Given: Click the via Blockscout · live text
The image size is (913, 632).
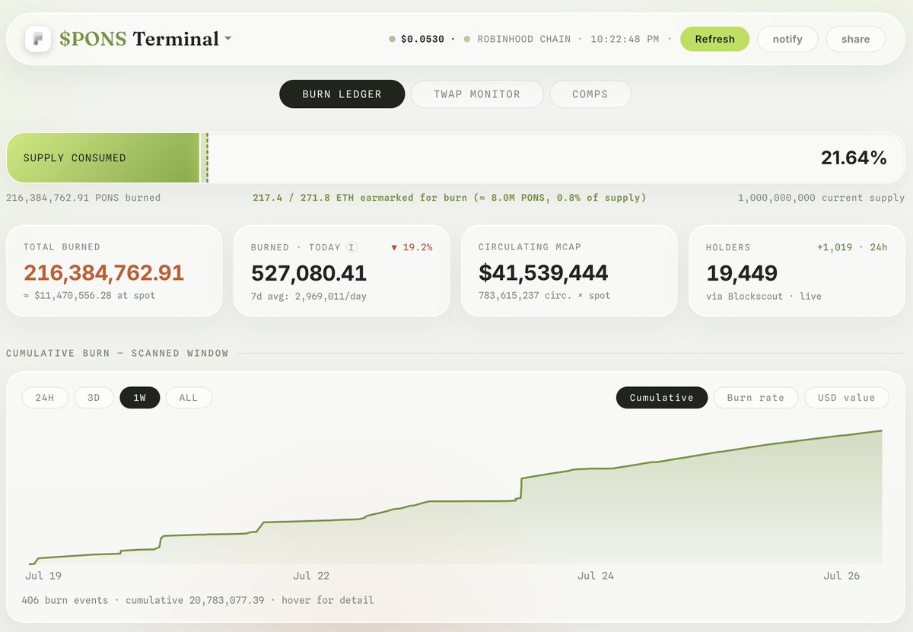Looking at the screenshot, I should [764, 296].
